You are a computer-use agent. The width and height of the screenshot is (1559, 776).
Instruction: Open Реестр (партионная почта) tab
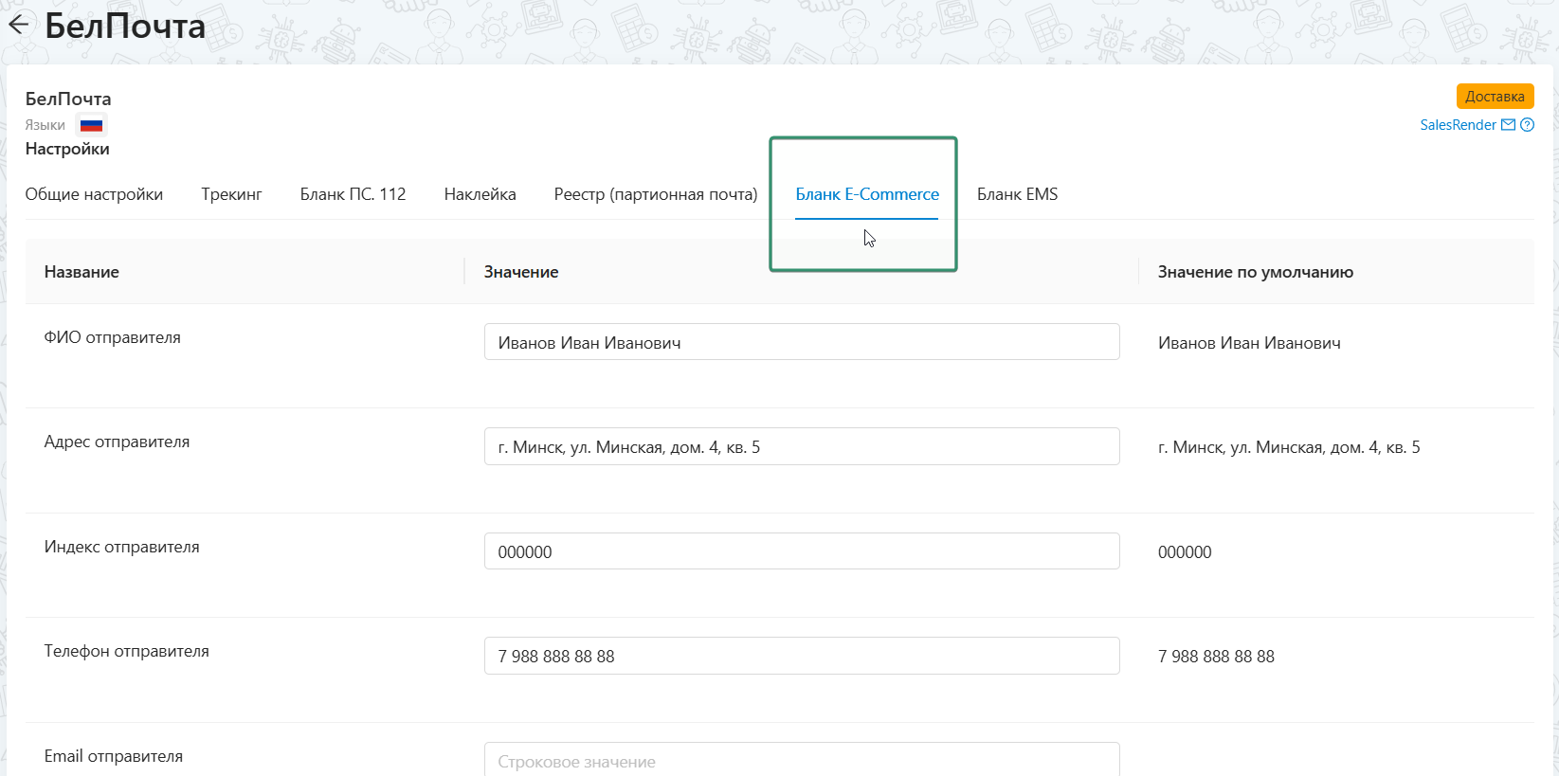(656, 194)
